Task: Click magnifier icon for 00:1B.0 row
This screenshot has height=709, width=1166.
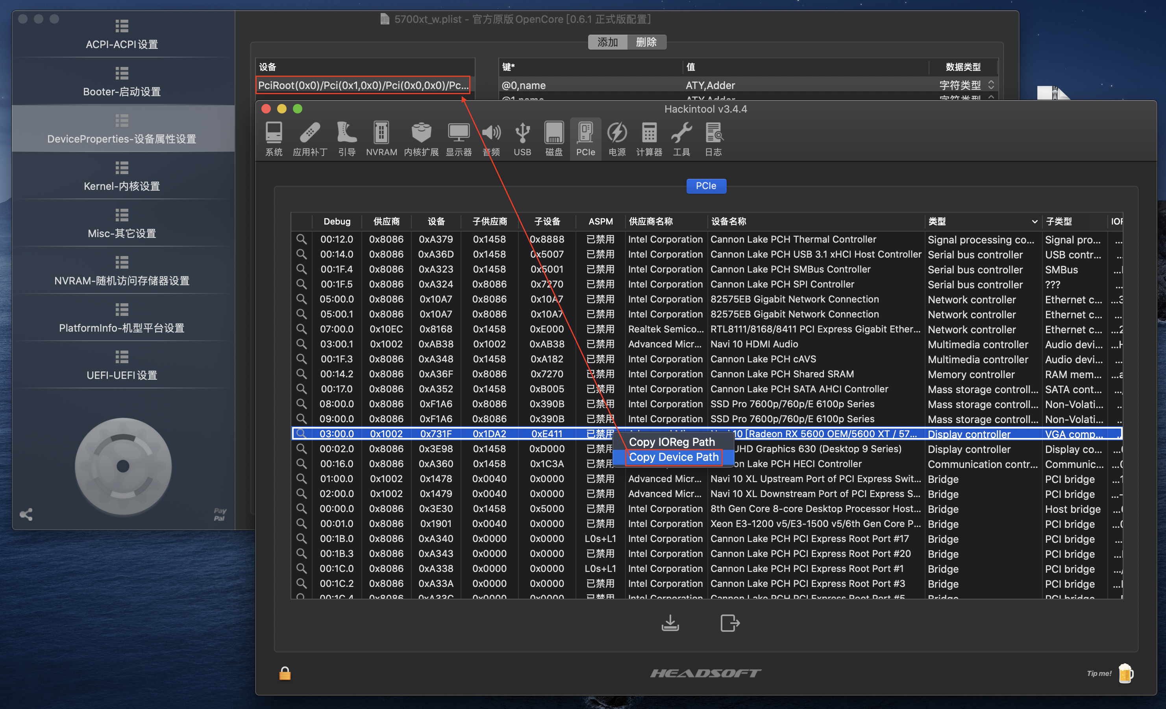Action: tap(301, 538)
